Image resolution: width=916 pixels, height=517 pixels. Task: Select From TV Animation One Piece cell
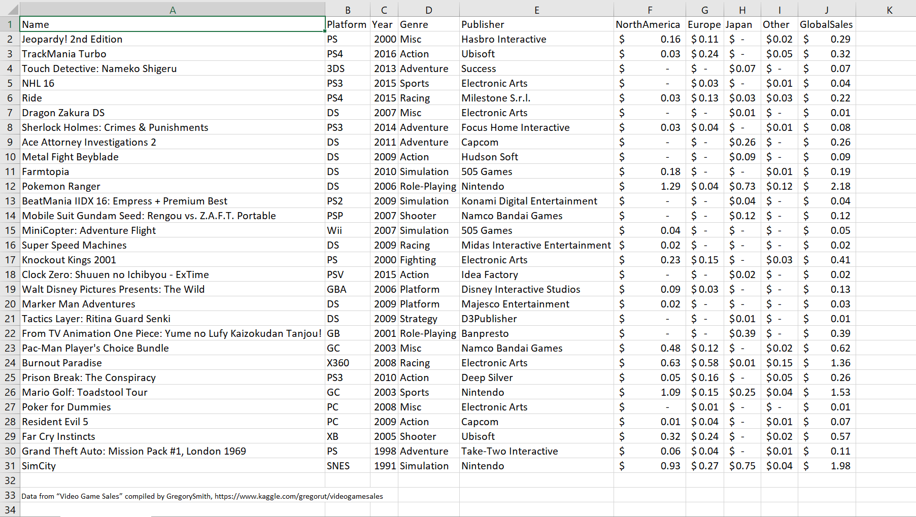(x=173, y=333)
